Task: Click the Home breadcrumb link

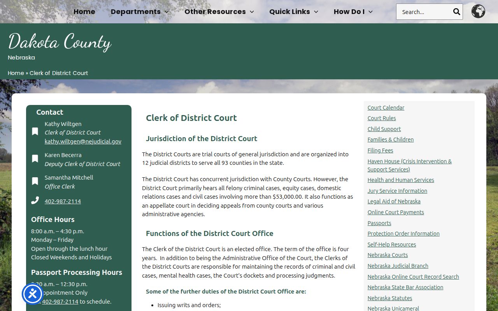Action: pyautogui.click(x=16, y=73)
